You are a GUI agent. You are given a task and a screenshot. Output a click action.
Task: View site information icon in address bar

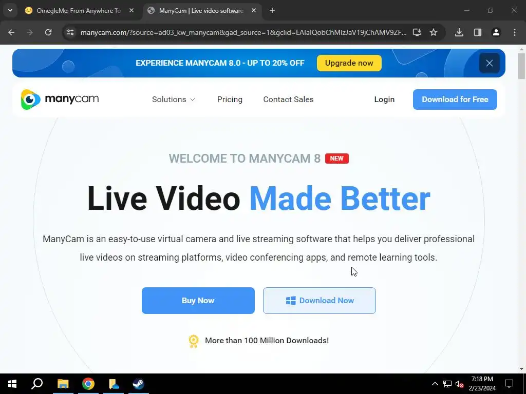point(70,32)
